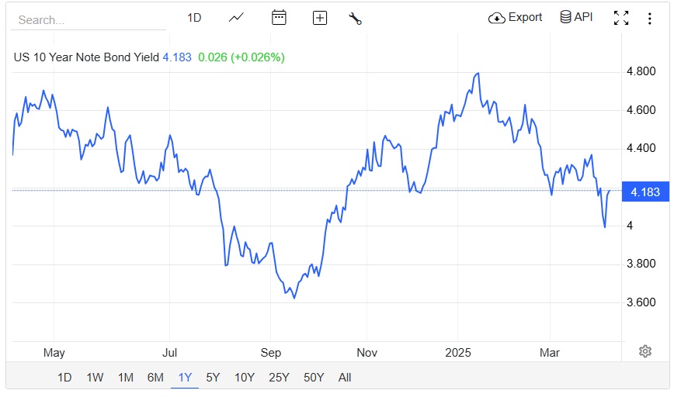Switch to the 6M time range
Viewport: 674px width, 397px height.
[x=155, y=378]
